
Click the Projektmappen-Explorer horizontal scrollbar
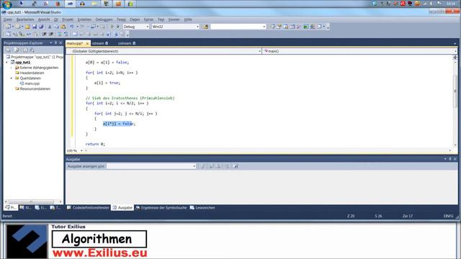(31, 201)
